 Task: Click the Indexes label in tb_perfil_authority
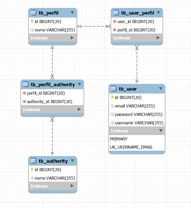31,110
